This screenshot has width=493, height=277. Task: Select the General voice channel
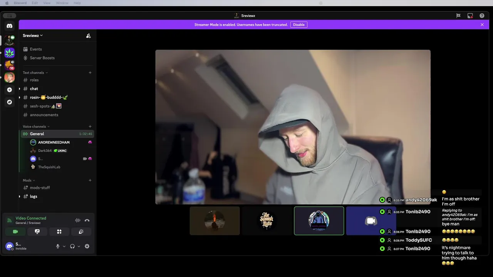(57, 134)
